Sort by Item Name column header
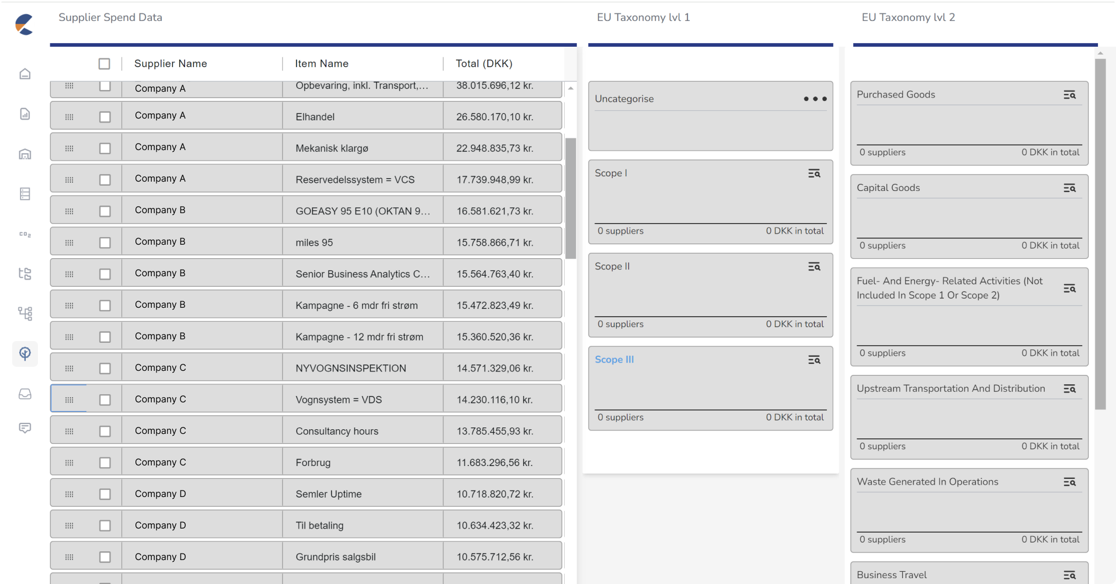The image size is (1116, 584). 322,64
